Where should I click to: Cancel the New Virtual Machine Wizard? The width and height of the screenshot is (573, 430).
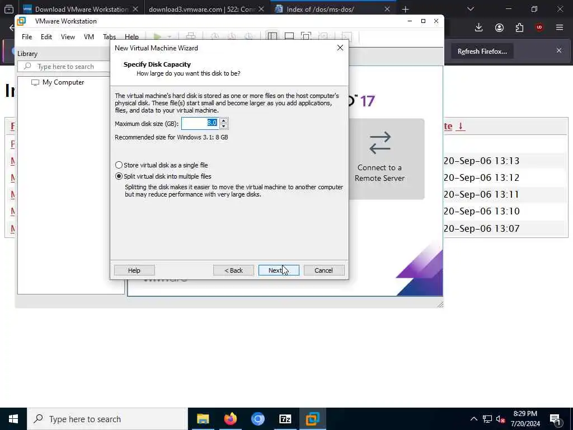324,270
